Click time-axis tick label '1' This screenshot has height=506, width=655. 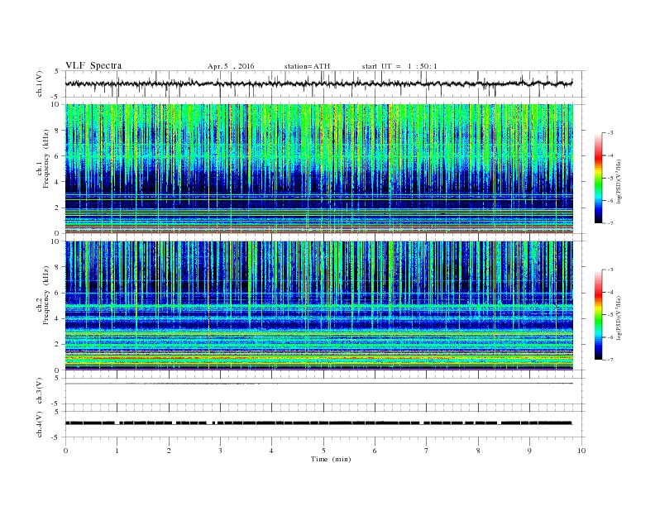[x=117, y=451]
